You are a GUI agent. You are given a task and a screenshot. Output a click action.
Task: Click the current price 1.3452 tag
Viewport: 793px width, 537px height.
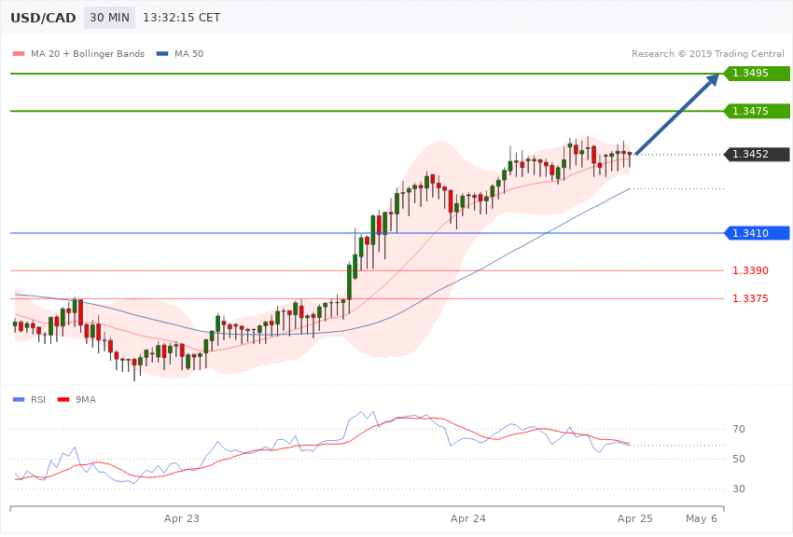pos(758,154)
